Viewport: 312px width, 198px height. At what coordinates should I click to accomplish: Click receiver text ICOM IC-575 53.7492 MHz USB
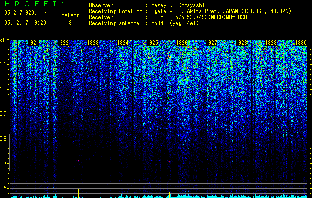coord(199,17)
